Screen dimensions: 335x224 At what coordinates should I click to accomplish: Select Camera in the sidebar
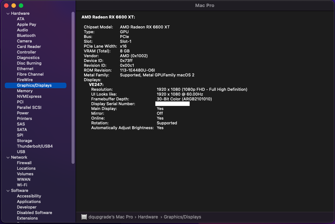coord(24,41)
